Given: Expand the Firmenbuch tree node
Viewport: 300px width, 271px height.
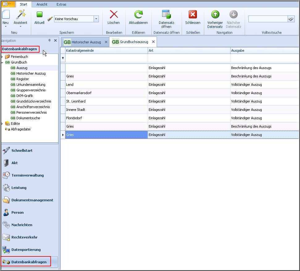Looking at the screenshot, I should pyautogui.click(x=2, y=57).
